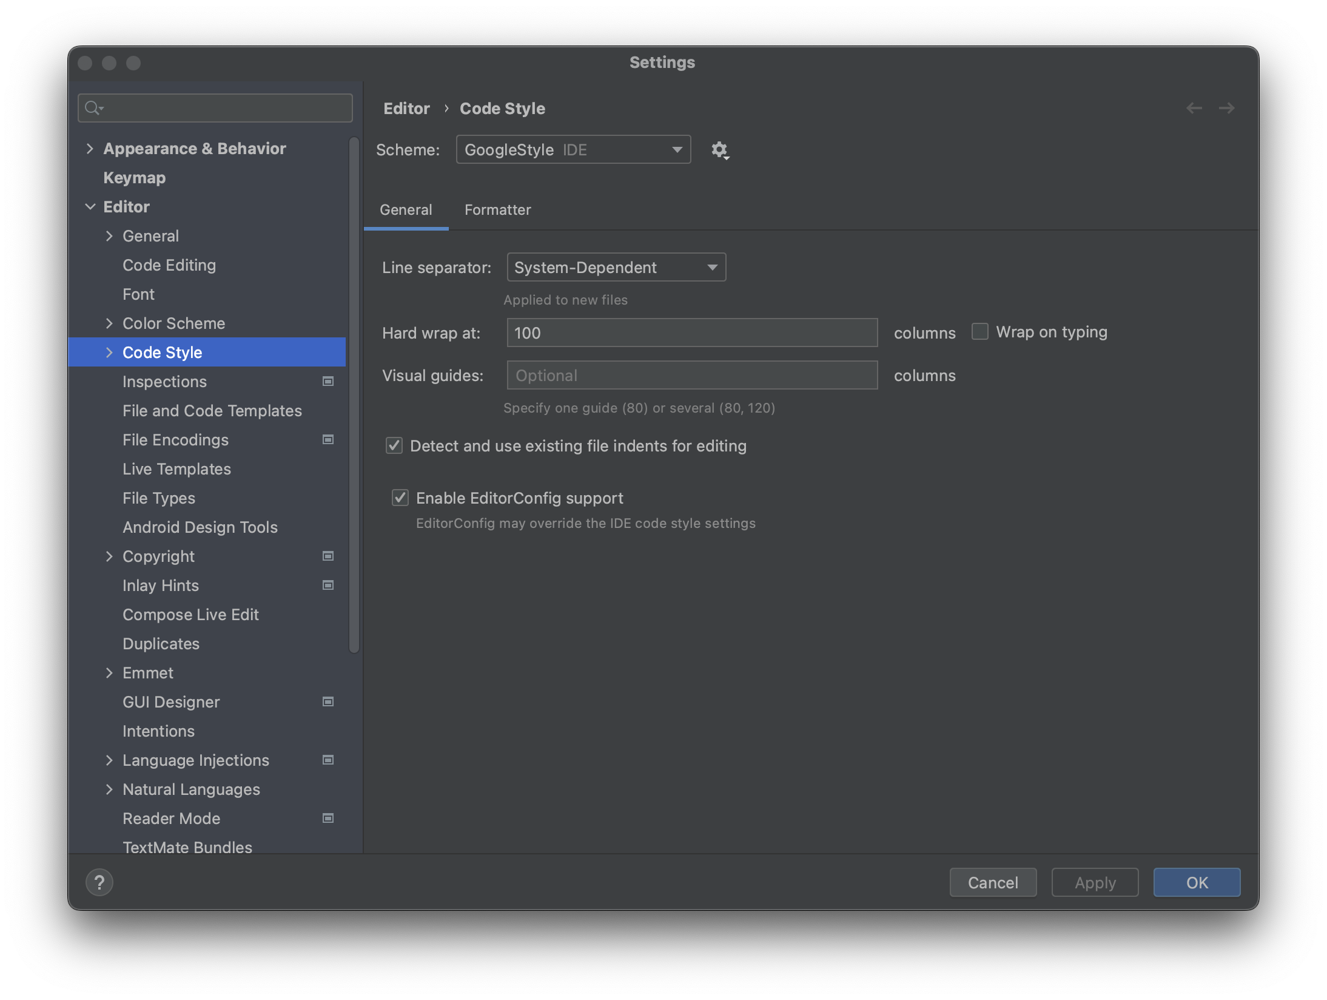1327x1000 pixels.
Task: Open Font settings
Action: tap(138, 294)
